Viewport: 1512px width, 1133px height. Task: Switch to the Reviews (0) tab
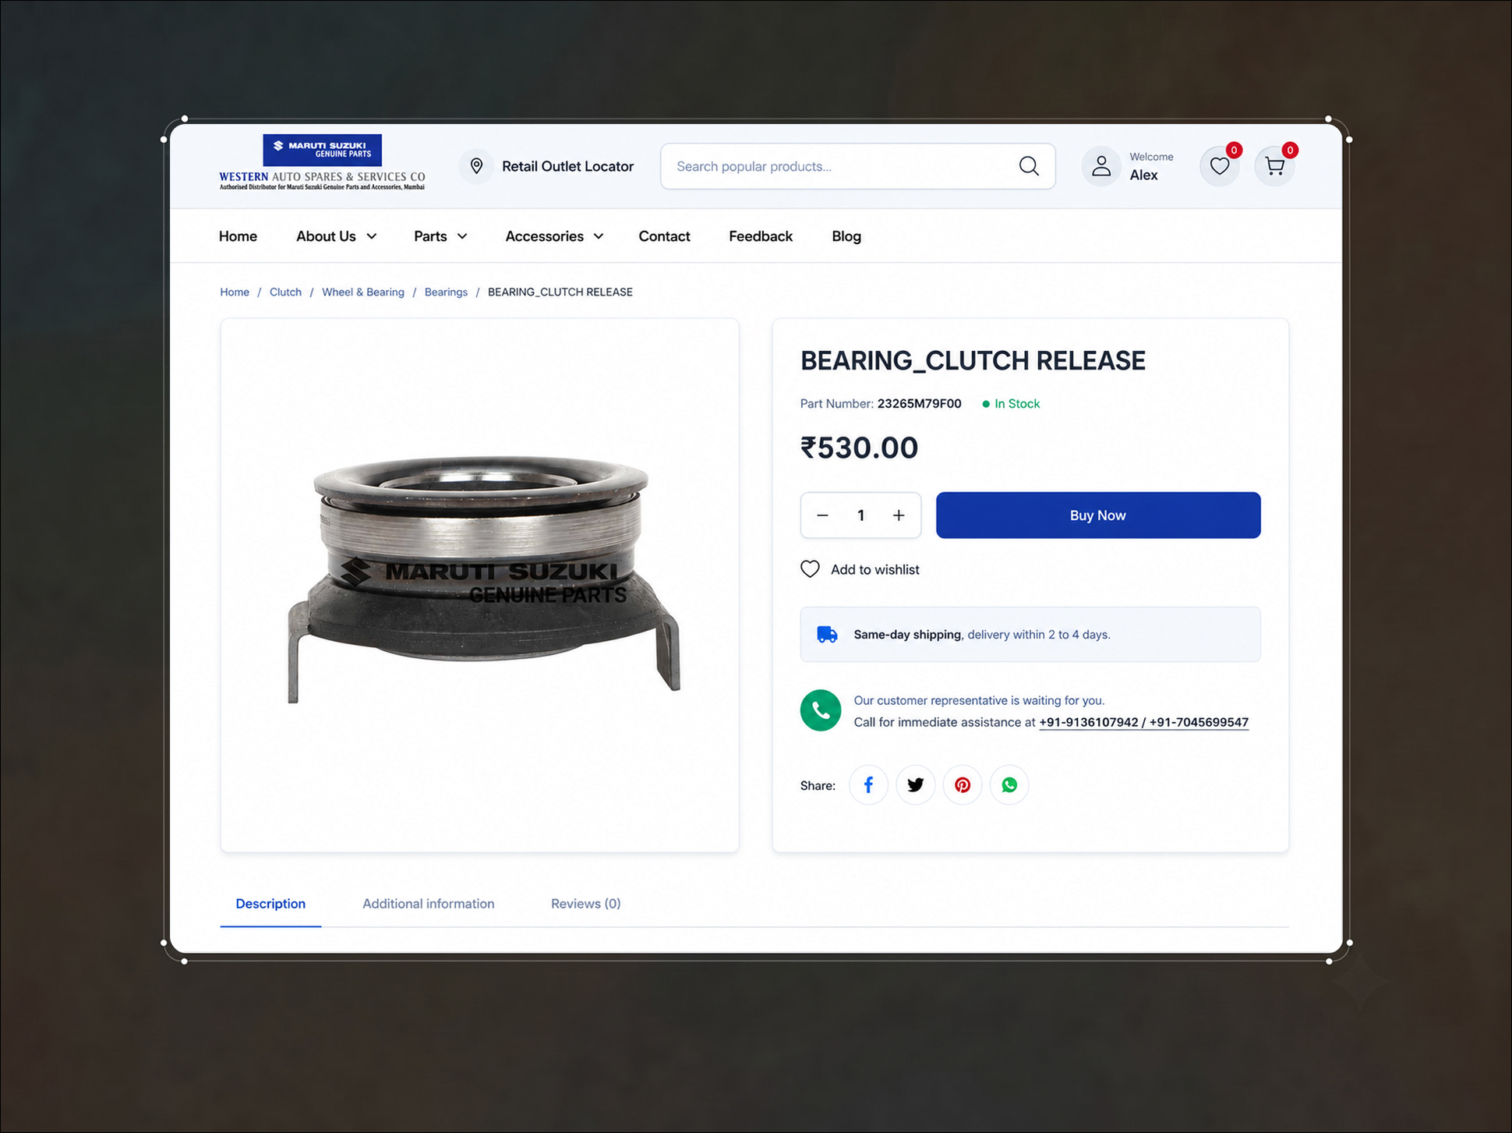tap(585, 904)
